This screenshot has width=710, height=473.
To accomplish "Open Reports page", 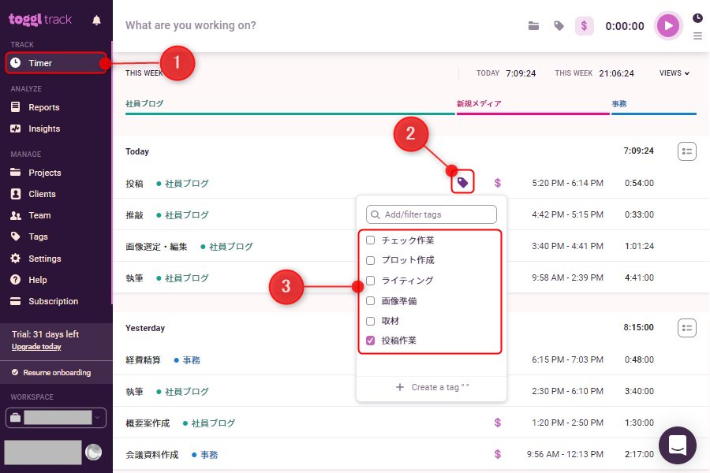I will pyautogui.click(x=43, y=107).
